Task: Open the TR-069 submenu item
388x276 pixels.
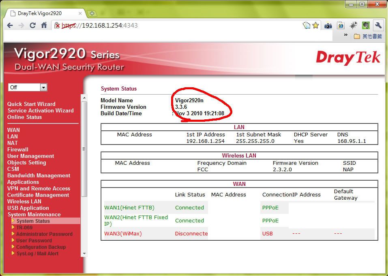Action: (x=24, y=227)
